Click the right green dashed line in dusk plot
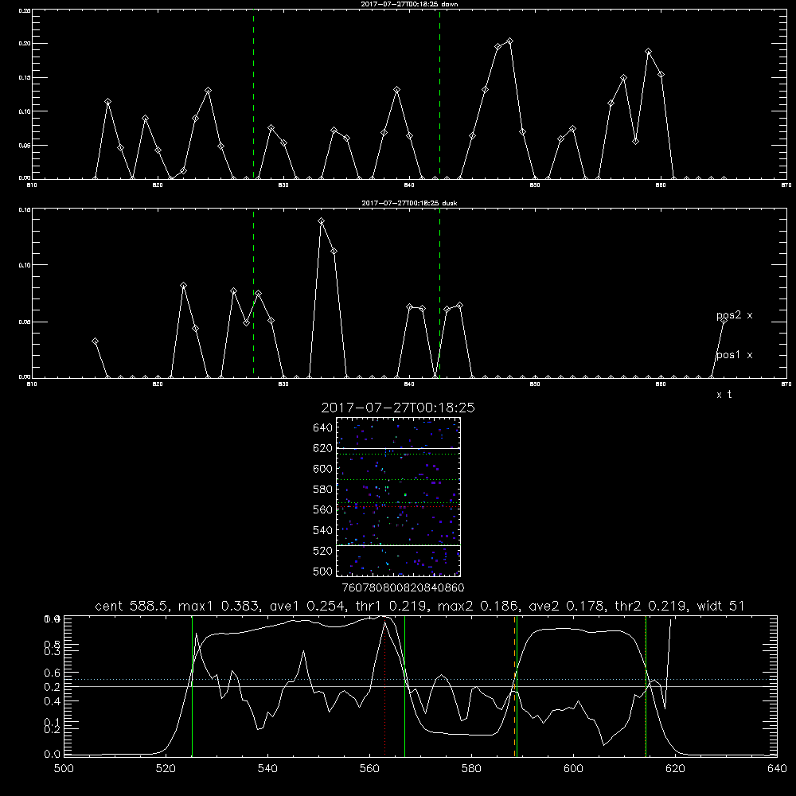The width and height of the screenshot is (796, 796). (439, 293)
